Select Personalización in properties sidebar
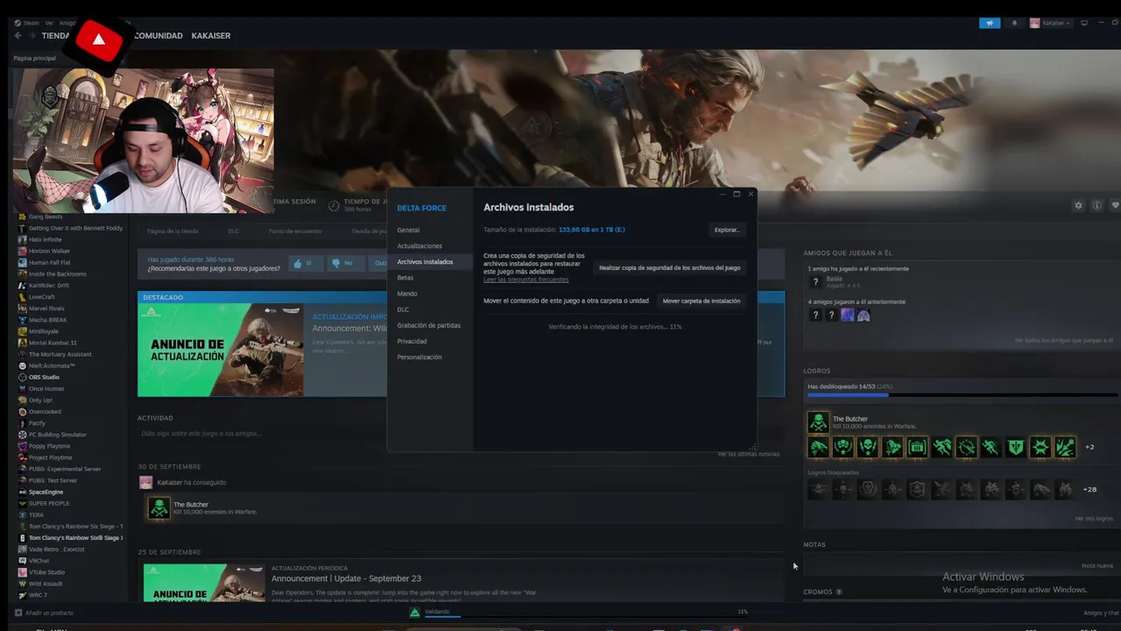The height and width of the screenshot is (631, 1121). click(x=419, y=357)
